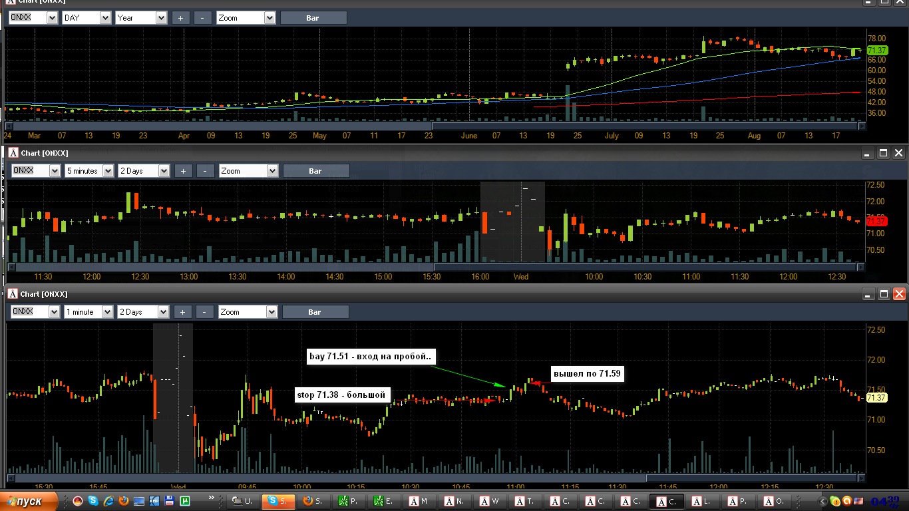This screenshot has width=909, height=511.
Task: Open the Year range dropdown
Action: click(161, 18)
